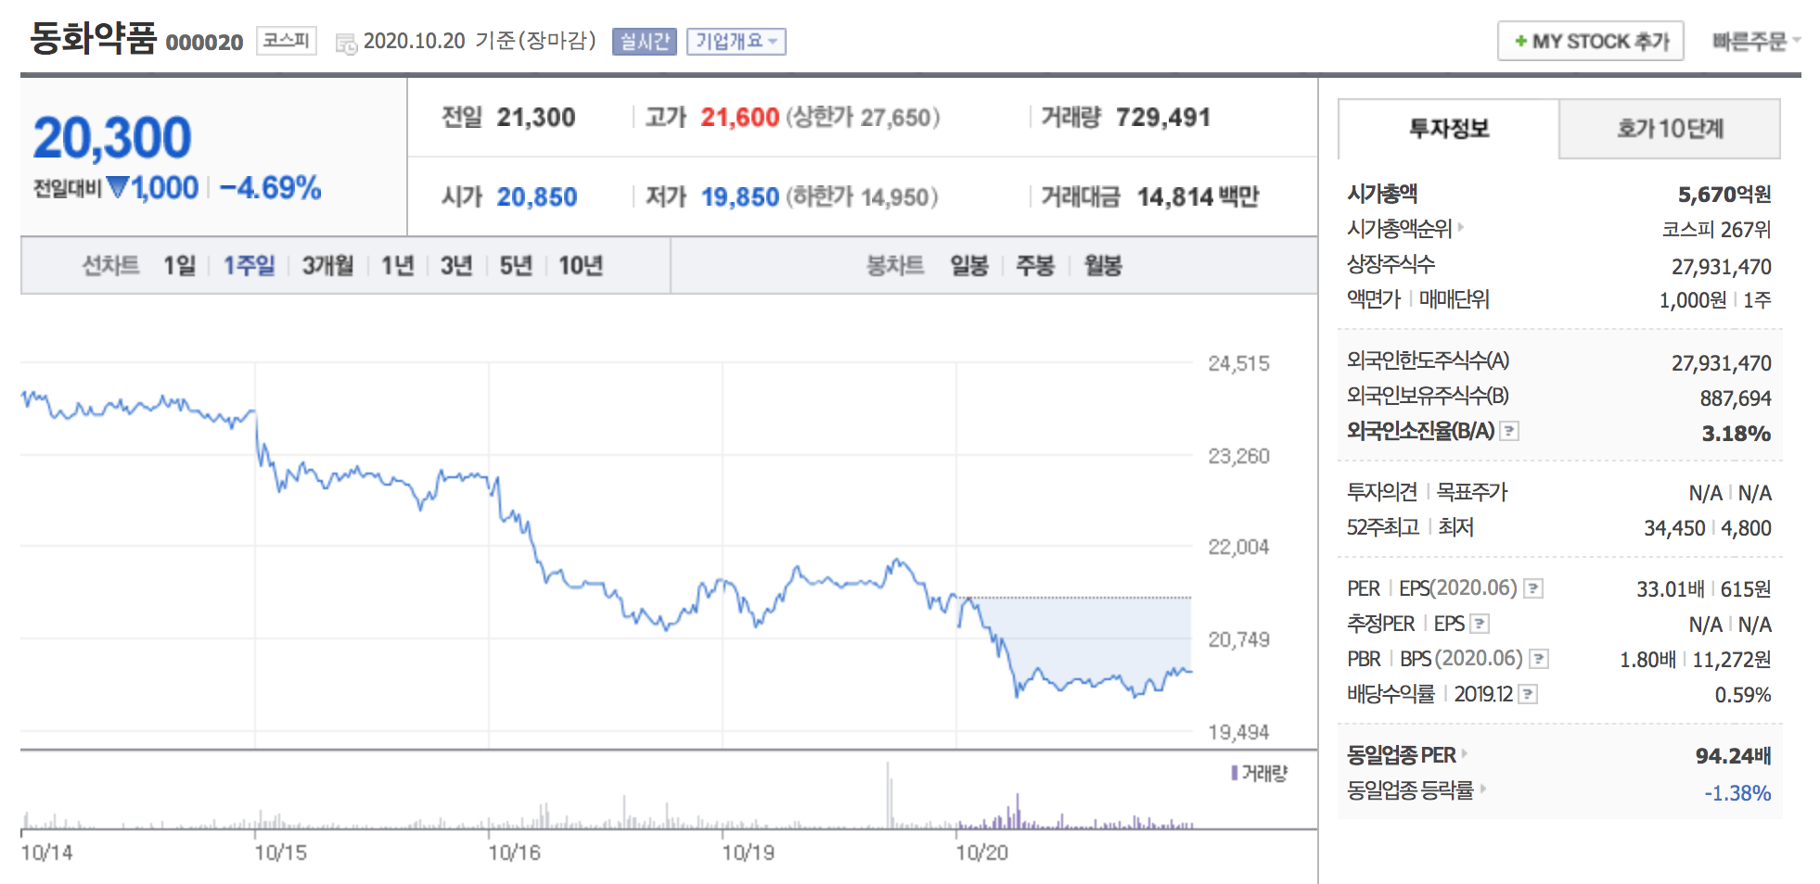Click help icon next to 추정PER EPS

point(1480,624)
